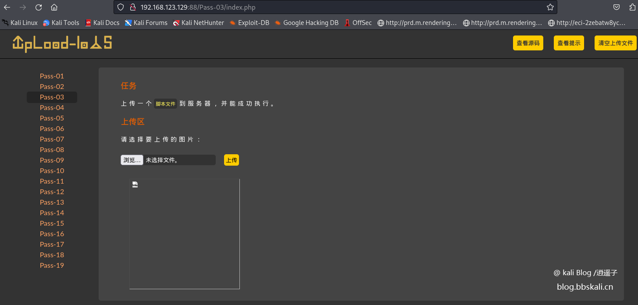
Task: Go to the browser home page
Action: (54, 7)
